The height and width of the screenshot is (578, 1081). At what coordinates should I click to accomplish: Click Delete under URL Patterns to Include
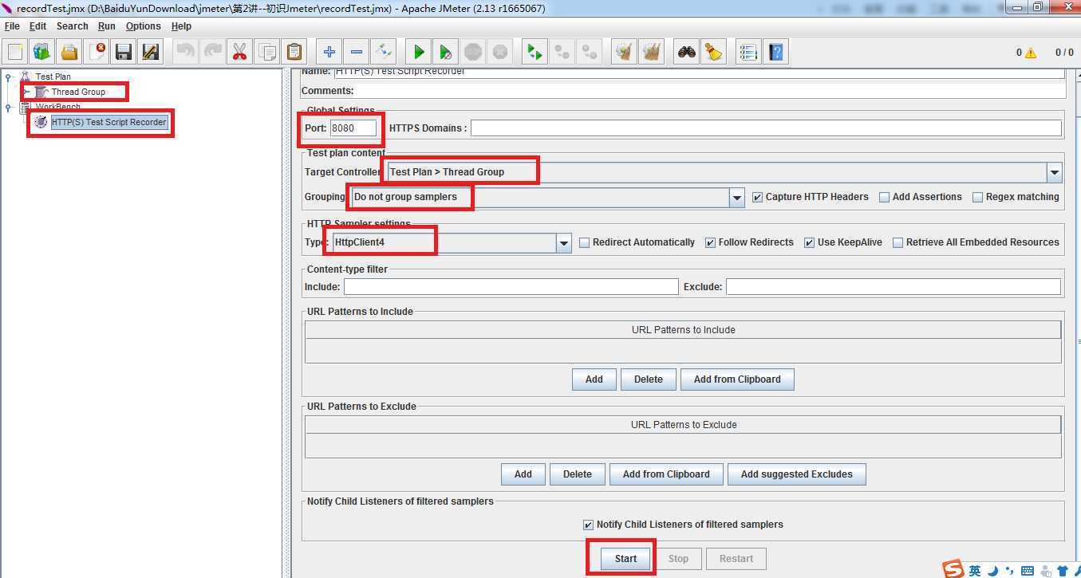click(x=649, y=379)
